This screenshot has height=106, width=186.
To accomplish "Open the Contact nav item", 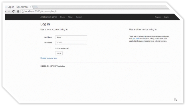I will point(79,17).
